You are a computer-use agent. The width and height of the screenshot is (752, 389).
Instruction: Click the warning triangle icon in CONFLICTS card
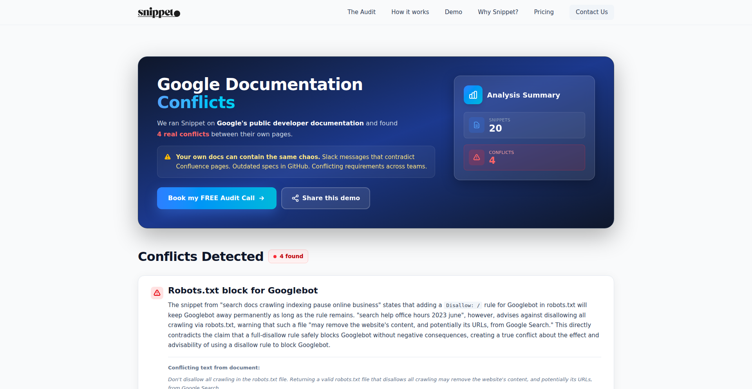pos(476,157)
